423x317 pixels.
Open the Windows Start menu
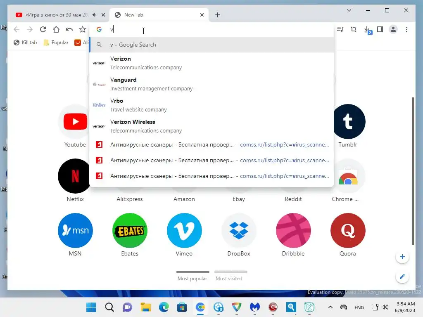(91, 307)
